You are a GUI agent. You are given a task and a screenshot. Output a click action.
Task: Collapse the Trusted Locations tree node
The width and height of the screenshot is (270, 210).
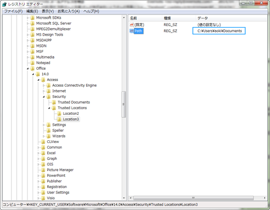pos(49,108)
